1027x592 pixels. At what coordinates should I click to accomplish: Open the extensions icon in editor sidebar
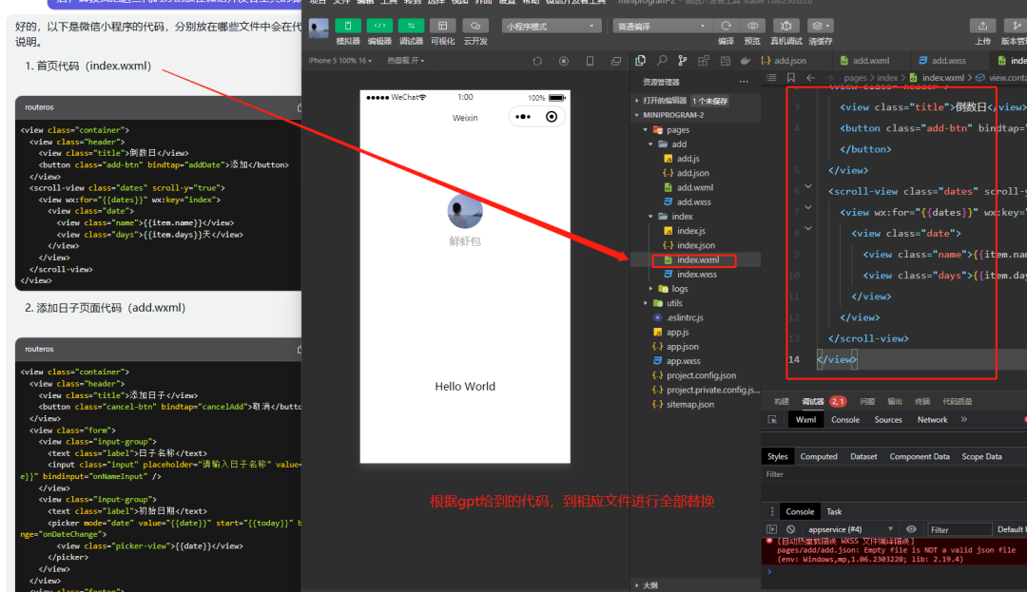click(x=704, y=60)
